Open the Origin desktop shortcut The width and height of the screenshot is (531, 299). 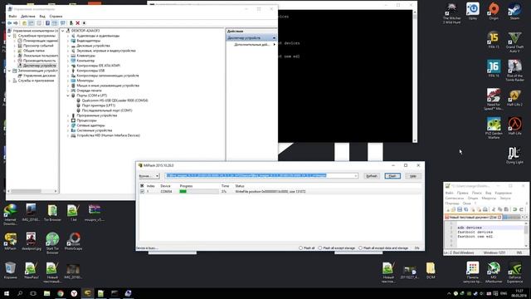(494, 11)
